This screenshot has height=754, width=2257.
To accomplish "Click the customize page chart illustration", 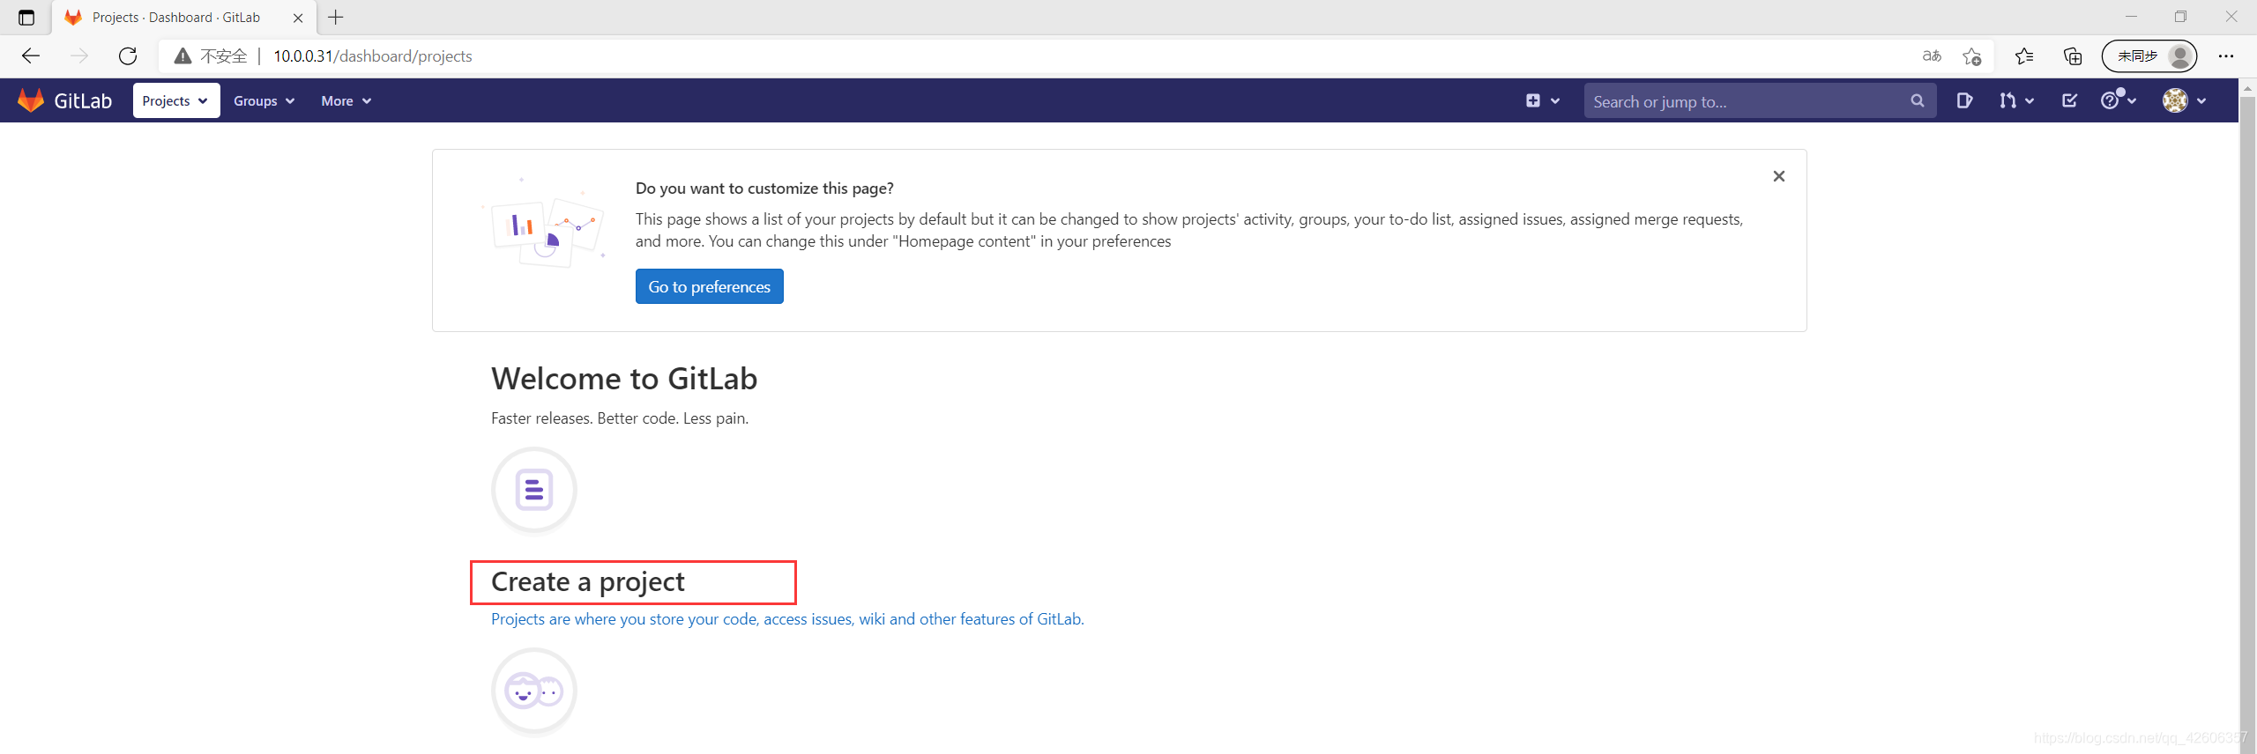I will click(543, 222).
